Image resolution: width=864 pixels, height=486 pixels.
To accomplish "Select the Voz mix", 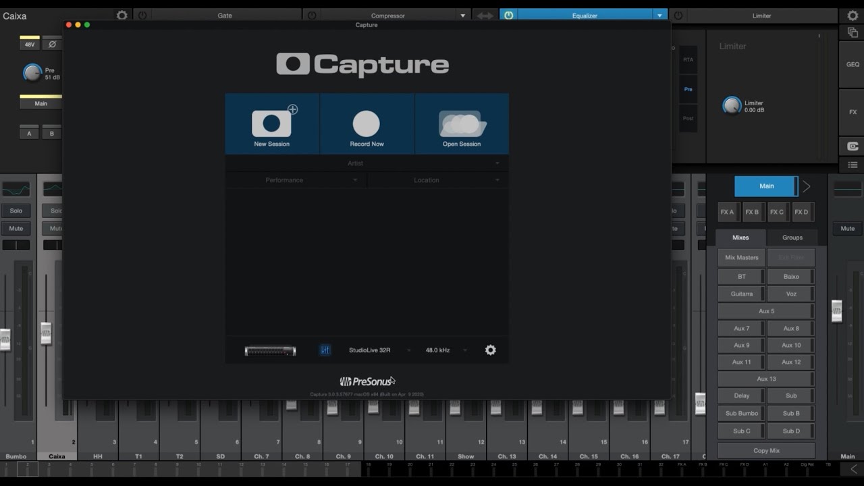I will point(791,294).
